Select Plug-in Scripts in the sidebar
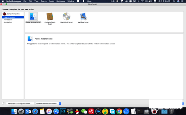Screen dimensions: 186x115 (13, 17)
